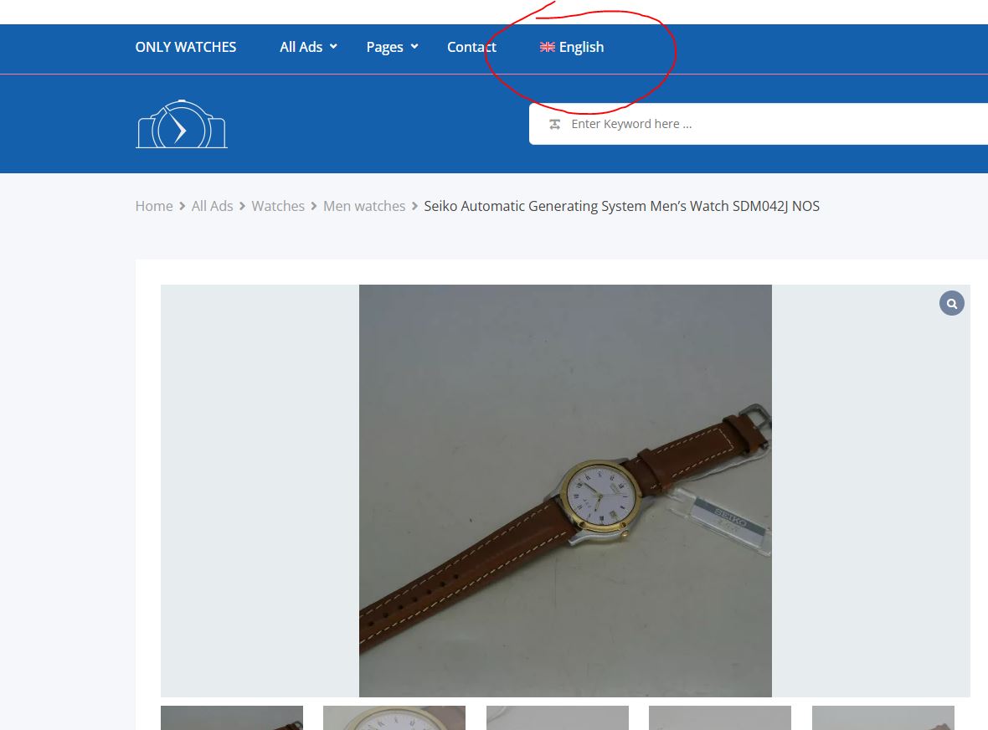The image size is (988, 730).
Task: Click the main Seiko watch photo
Action: pyautogui.click(x=565, y=491)
